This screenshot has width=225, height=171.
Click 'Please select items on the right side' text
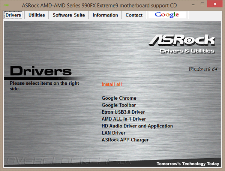44,86
